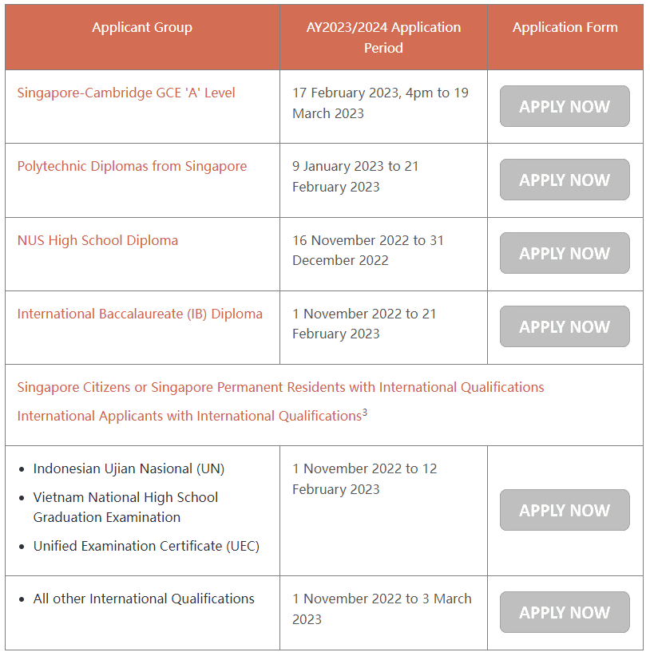Click APPLY NOW for Singapore-Cambridge GCE 'A' Level
This screenshot has height=656, width=650.
click(x=565, y=107)
